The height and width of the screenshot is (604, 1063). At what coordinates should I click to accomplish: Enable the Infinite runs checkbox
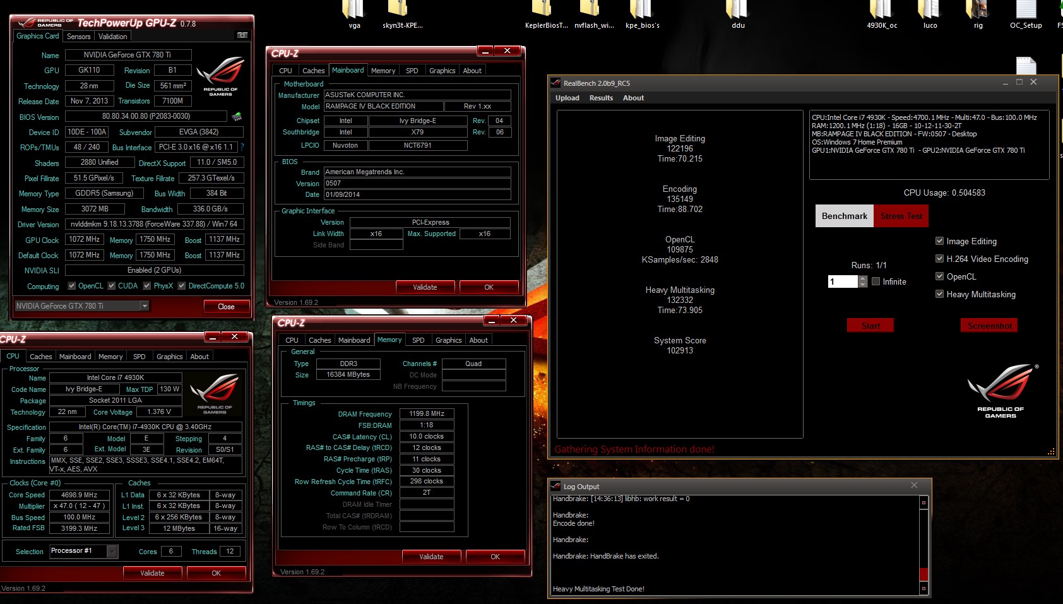point(876,281)
